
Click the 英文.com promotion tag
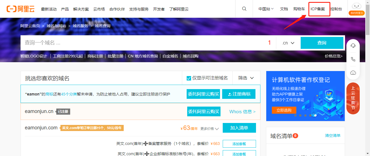[92, 128]
